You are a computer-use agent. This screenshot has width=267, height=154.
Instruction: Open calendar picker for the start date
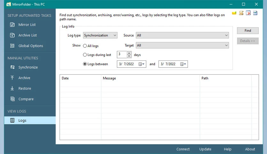coord(141,64)
